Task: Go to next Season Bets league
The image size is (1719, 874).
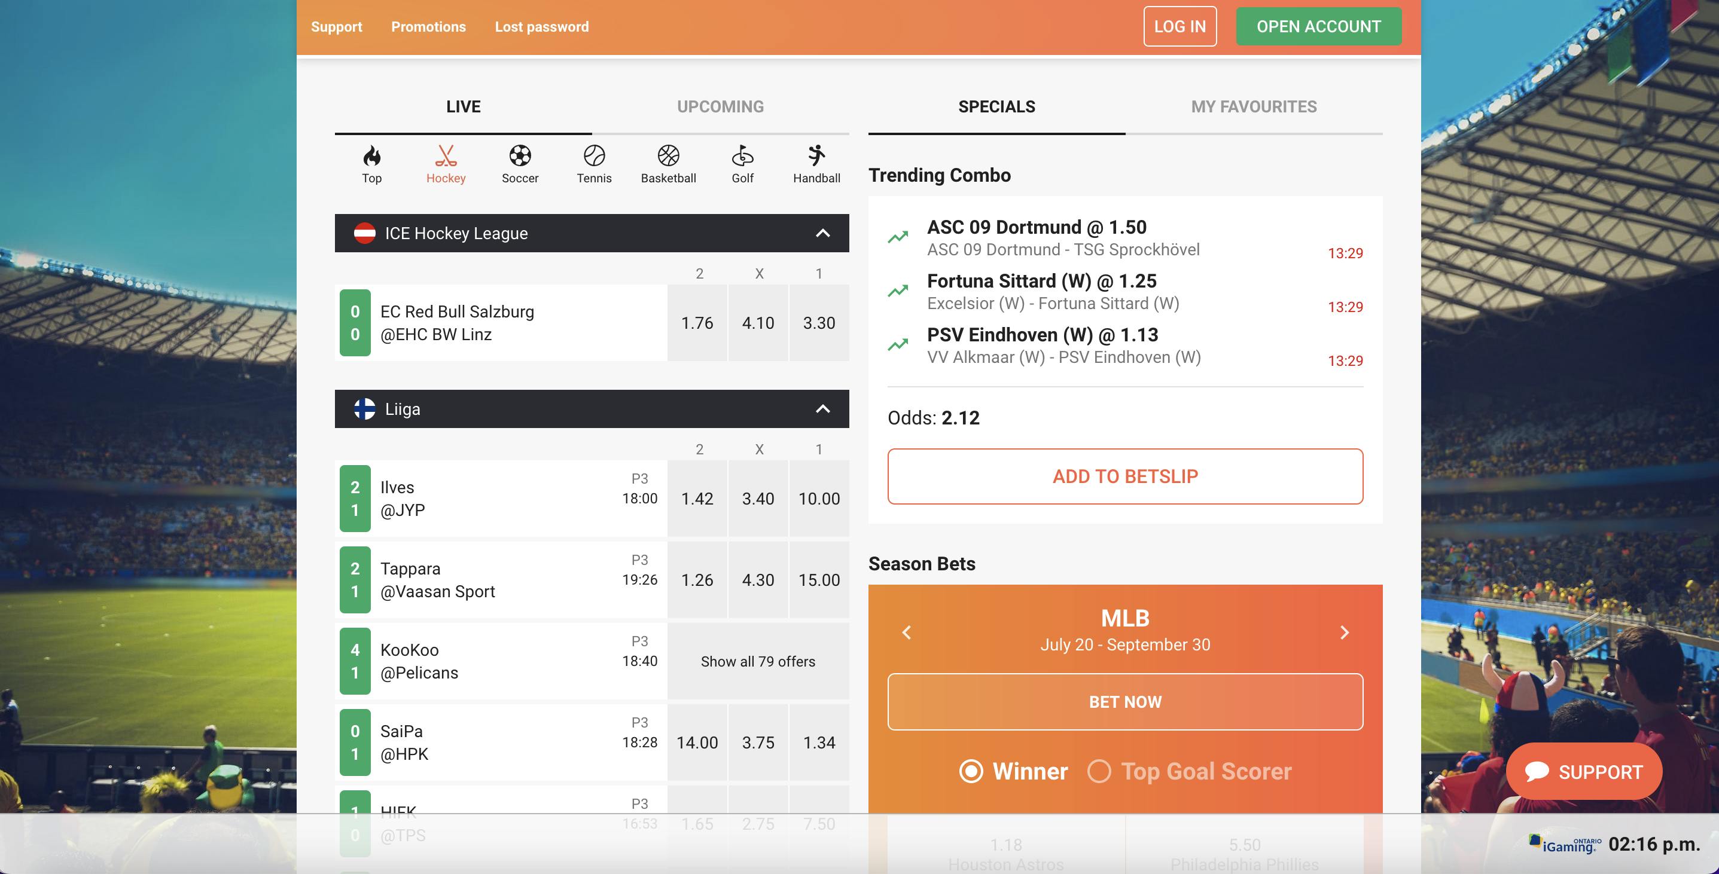Action: 1345,632
